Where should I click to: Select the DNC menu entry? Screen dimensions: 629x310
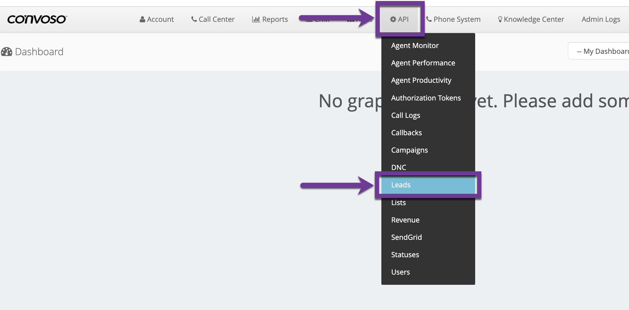398,167
